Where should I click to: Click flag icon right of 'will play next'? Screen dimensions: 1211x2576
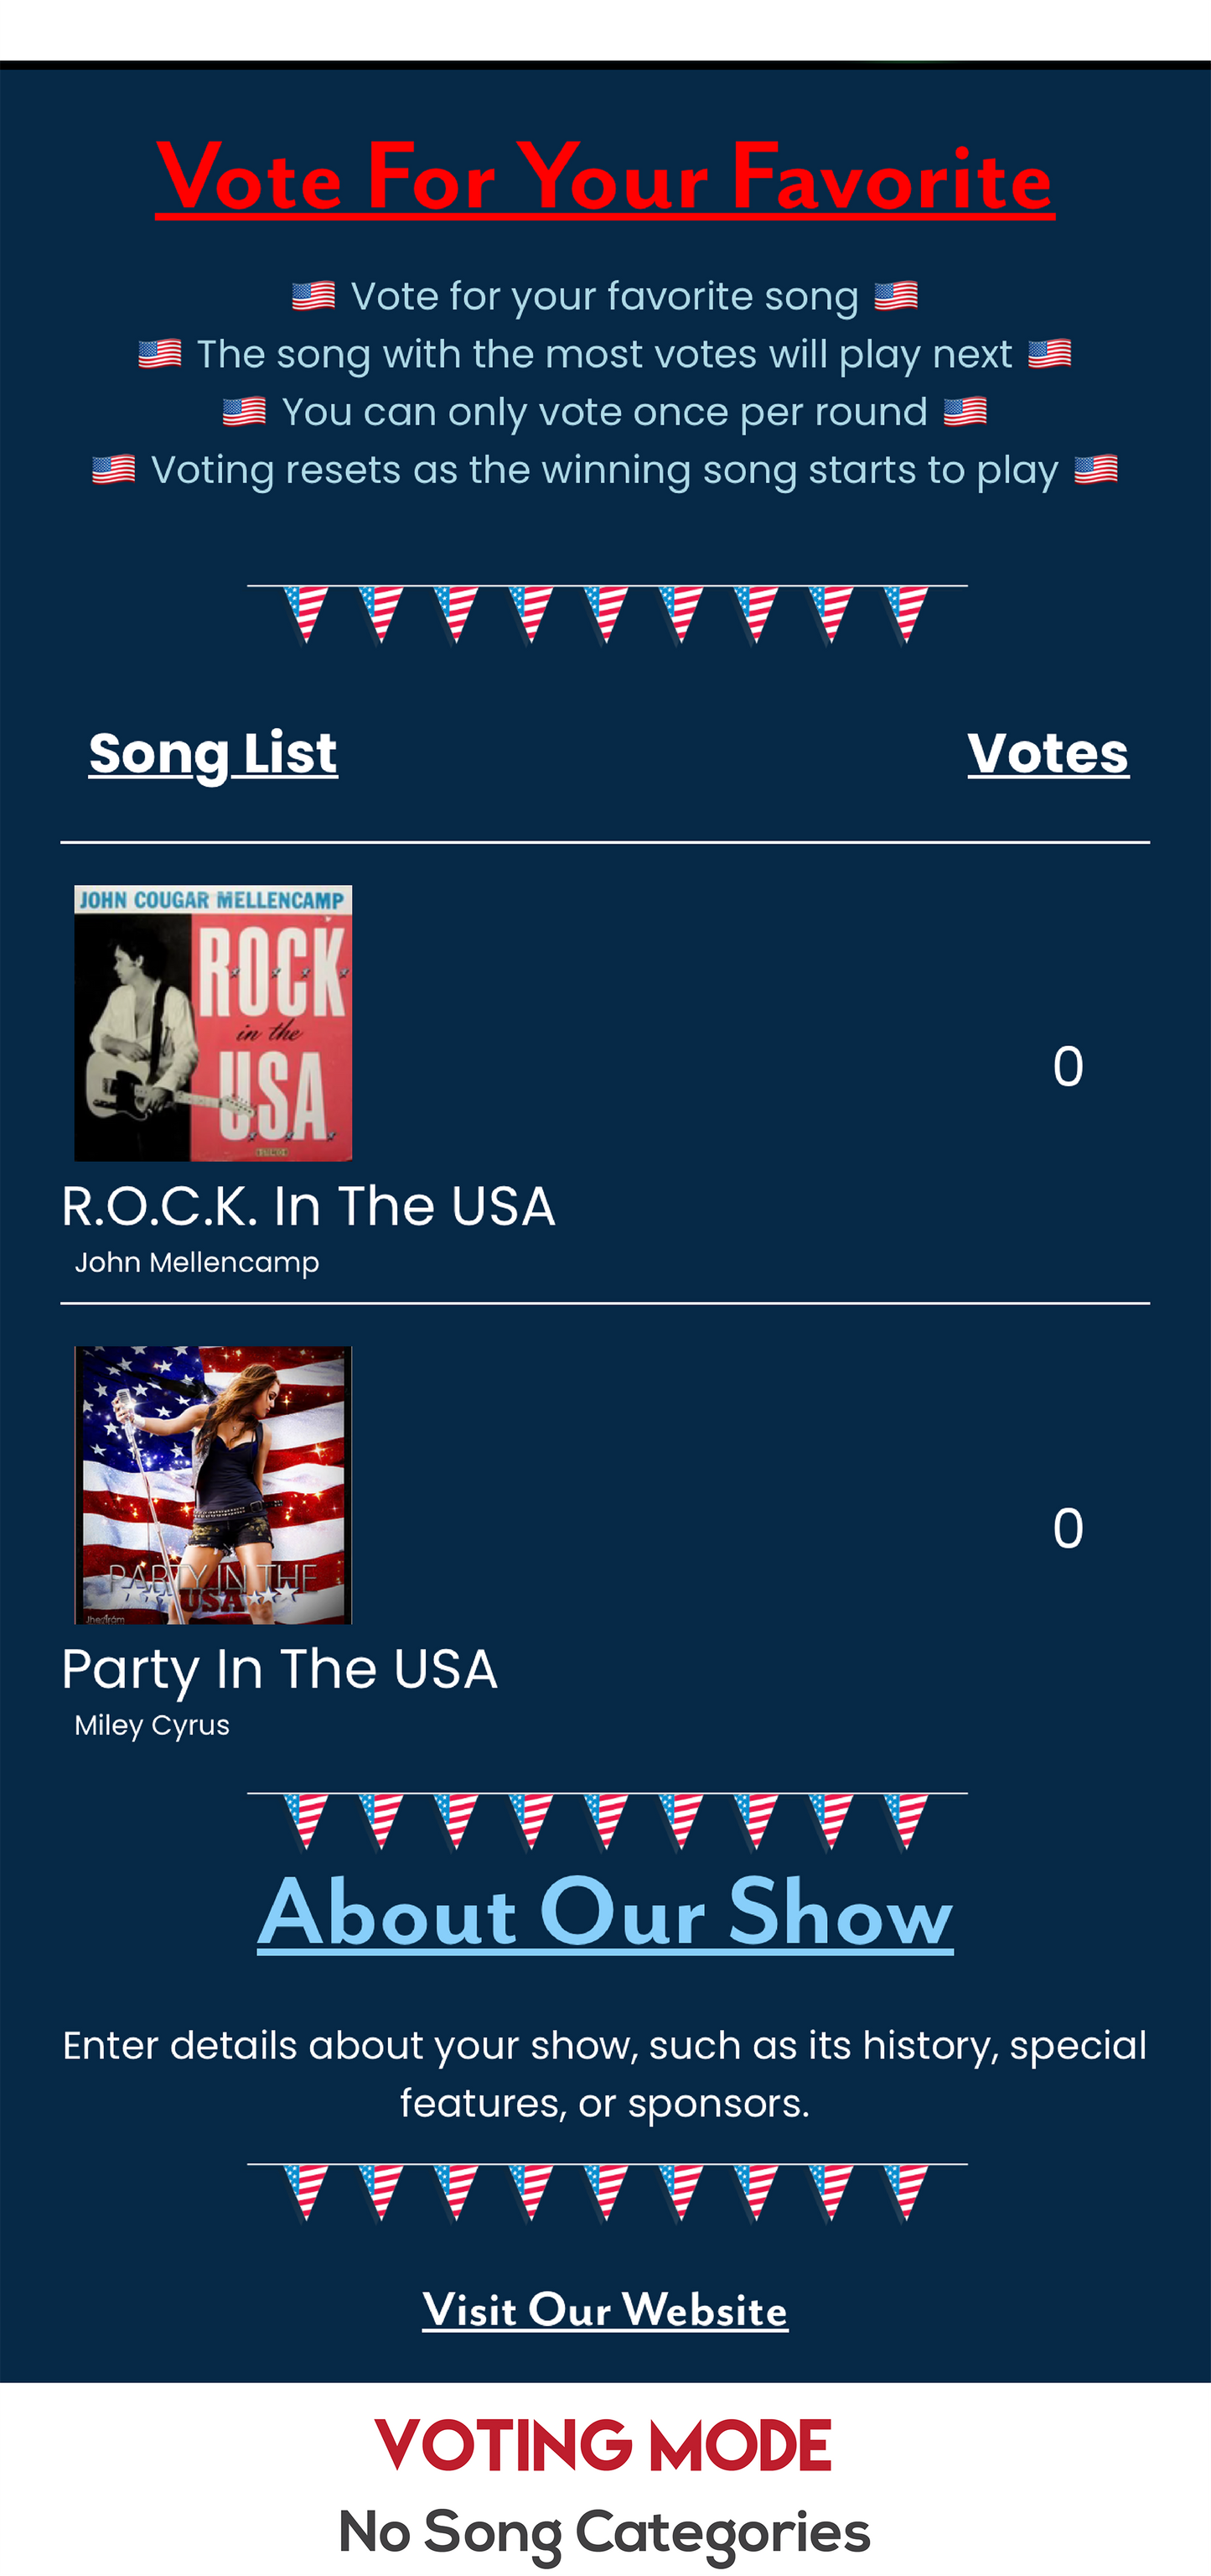1050,354
